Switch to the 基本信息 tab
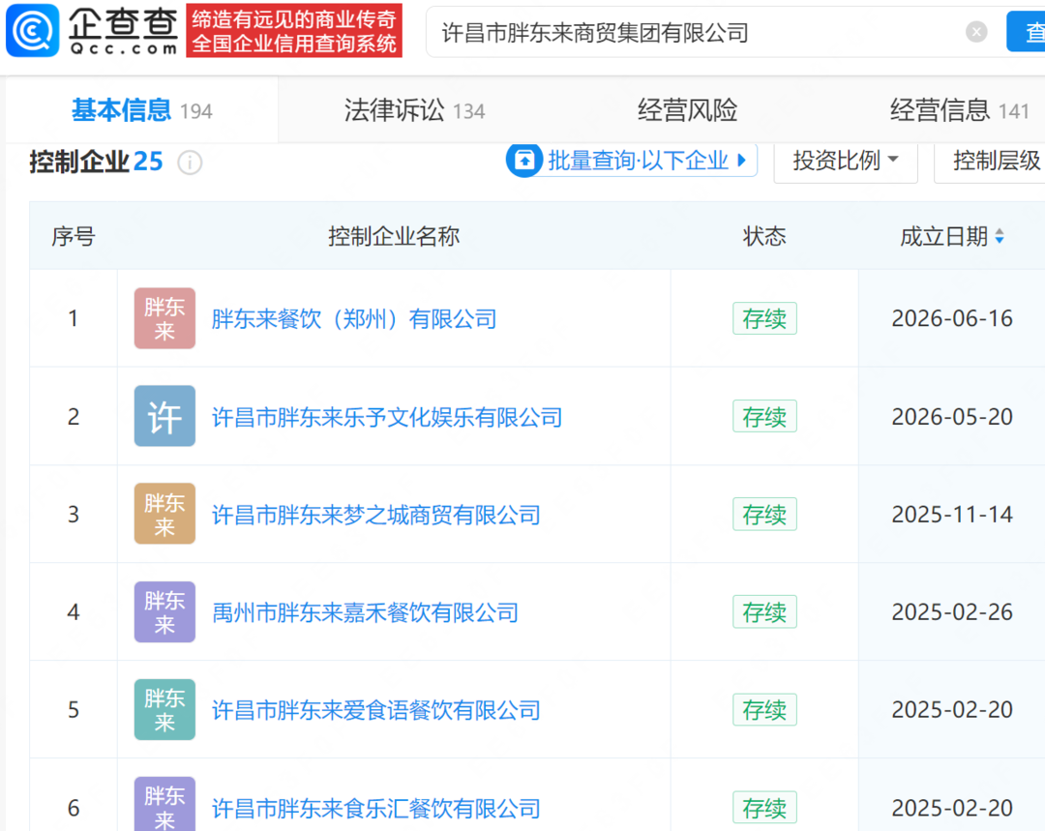The width and height of the screenshot is (1045, 831). 141,110
